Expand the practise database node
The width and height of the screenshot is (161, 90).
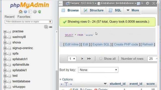coord(5,32)
